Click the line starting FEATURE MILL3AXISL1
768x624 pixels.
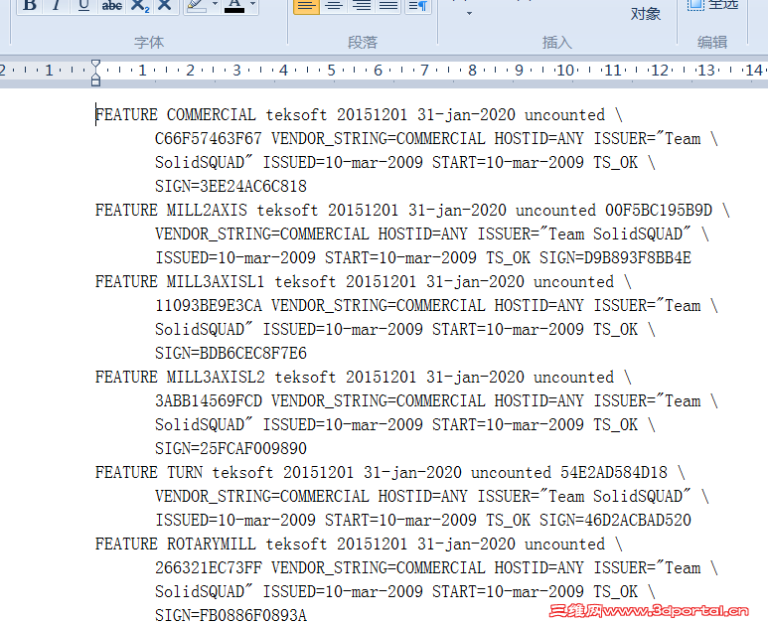click(x=363, y=281)
